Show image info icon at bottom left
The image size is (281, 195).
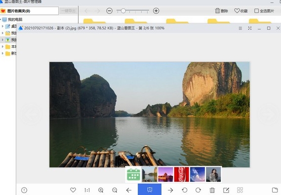(x=24, y=190)
